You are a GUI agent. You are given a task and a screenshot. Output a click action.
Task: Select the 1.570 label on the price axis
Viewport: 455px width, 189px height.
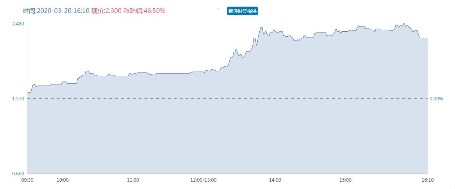point(18,99)
